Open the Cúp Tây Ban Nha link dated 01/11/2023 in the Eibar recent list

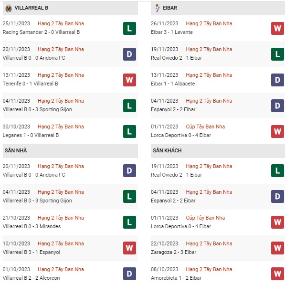pyautogui.click(x=205, y=127)
